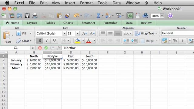Increase indent icon in Alignment group
Screen dimensions: 194x109
(x=134, y=41)
